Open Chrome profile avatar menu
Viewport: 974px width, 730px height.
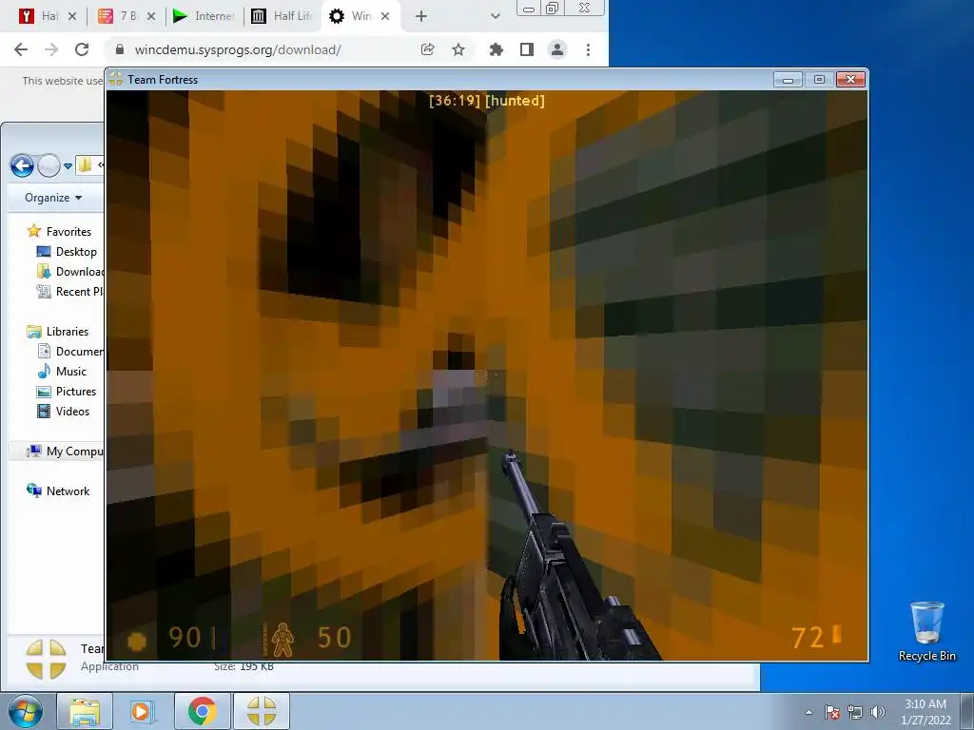[x=557, y=49]
